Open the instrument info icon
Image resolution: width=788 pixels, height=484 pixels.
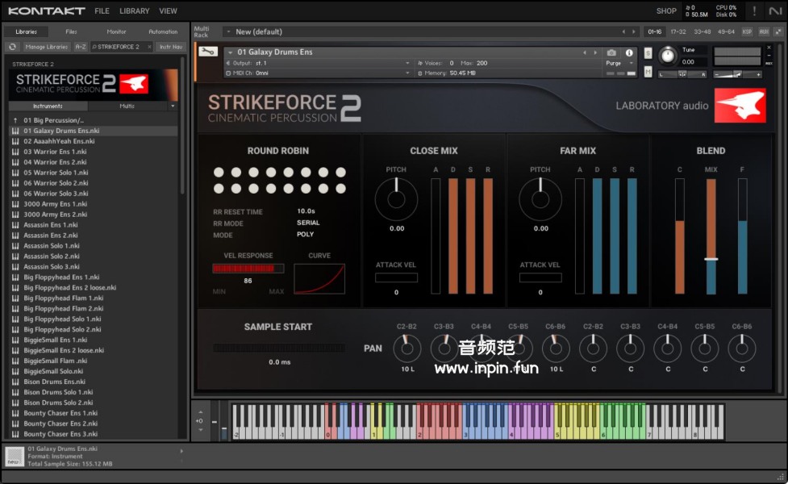[x=629, y=52]
